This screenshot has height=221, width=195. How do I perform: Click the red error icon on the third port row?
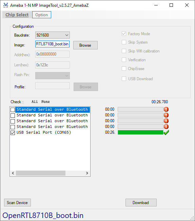166,121
